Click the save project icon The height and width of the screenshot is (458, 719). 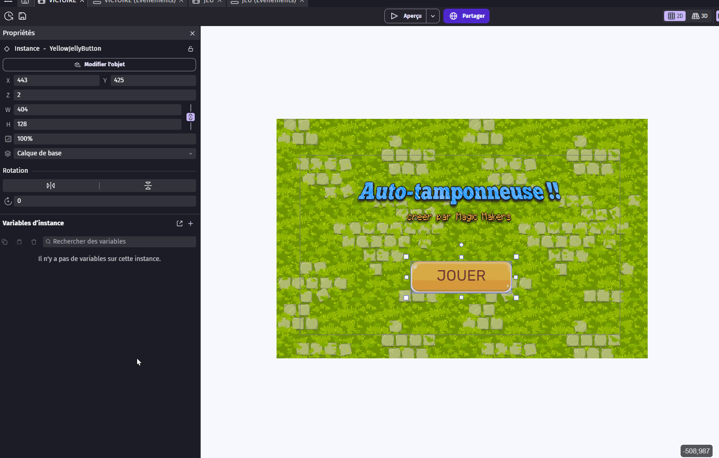(22, 16)
